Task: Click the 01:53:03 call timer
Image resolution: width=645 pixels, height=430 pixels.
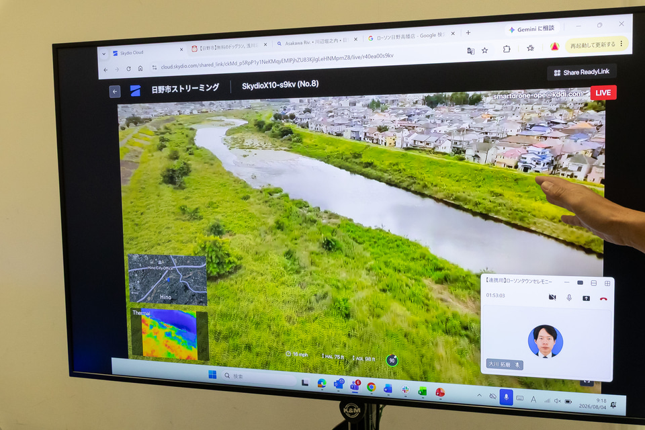Action: (x=495, y=296)
